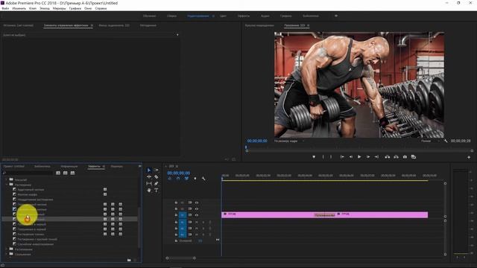477x268 pixels.
Task: Click the Mark Out button
Action: click(x=331, y=157)
